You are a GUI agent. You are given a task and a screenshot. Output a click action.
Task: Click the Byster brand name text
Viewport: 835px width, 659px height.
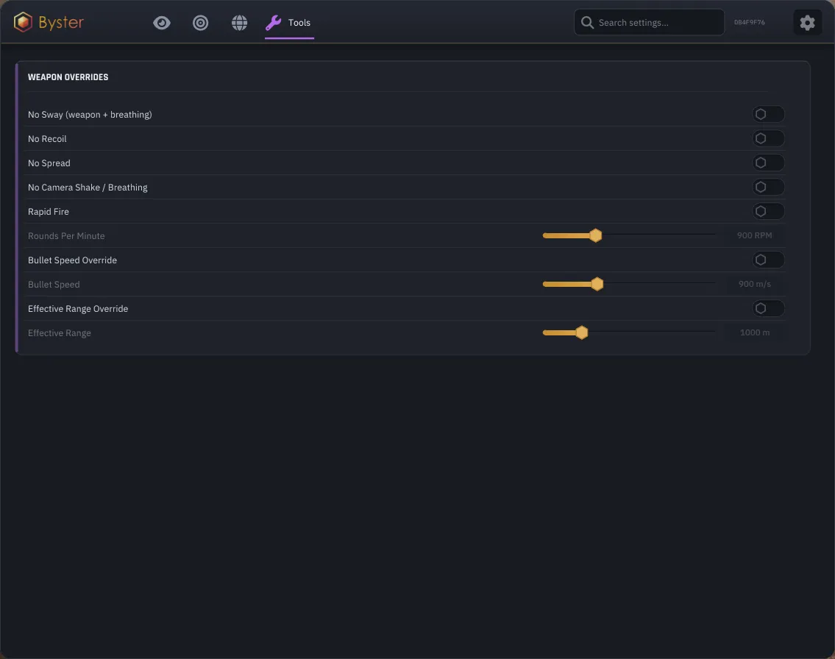(x=61, y=22)
